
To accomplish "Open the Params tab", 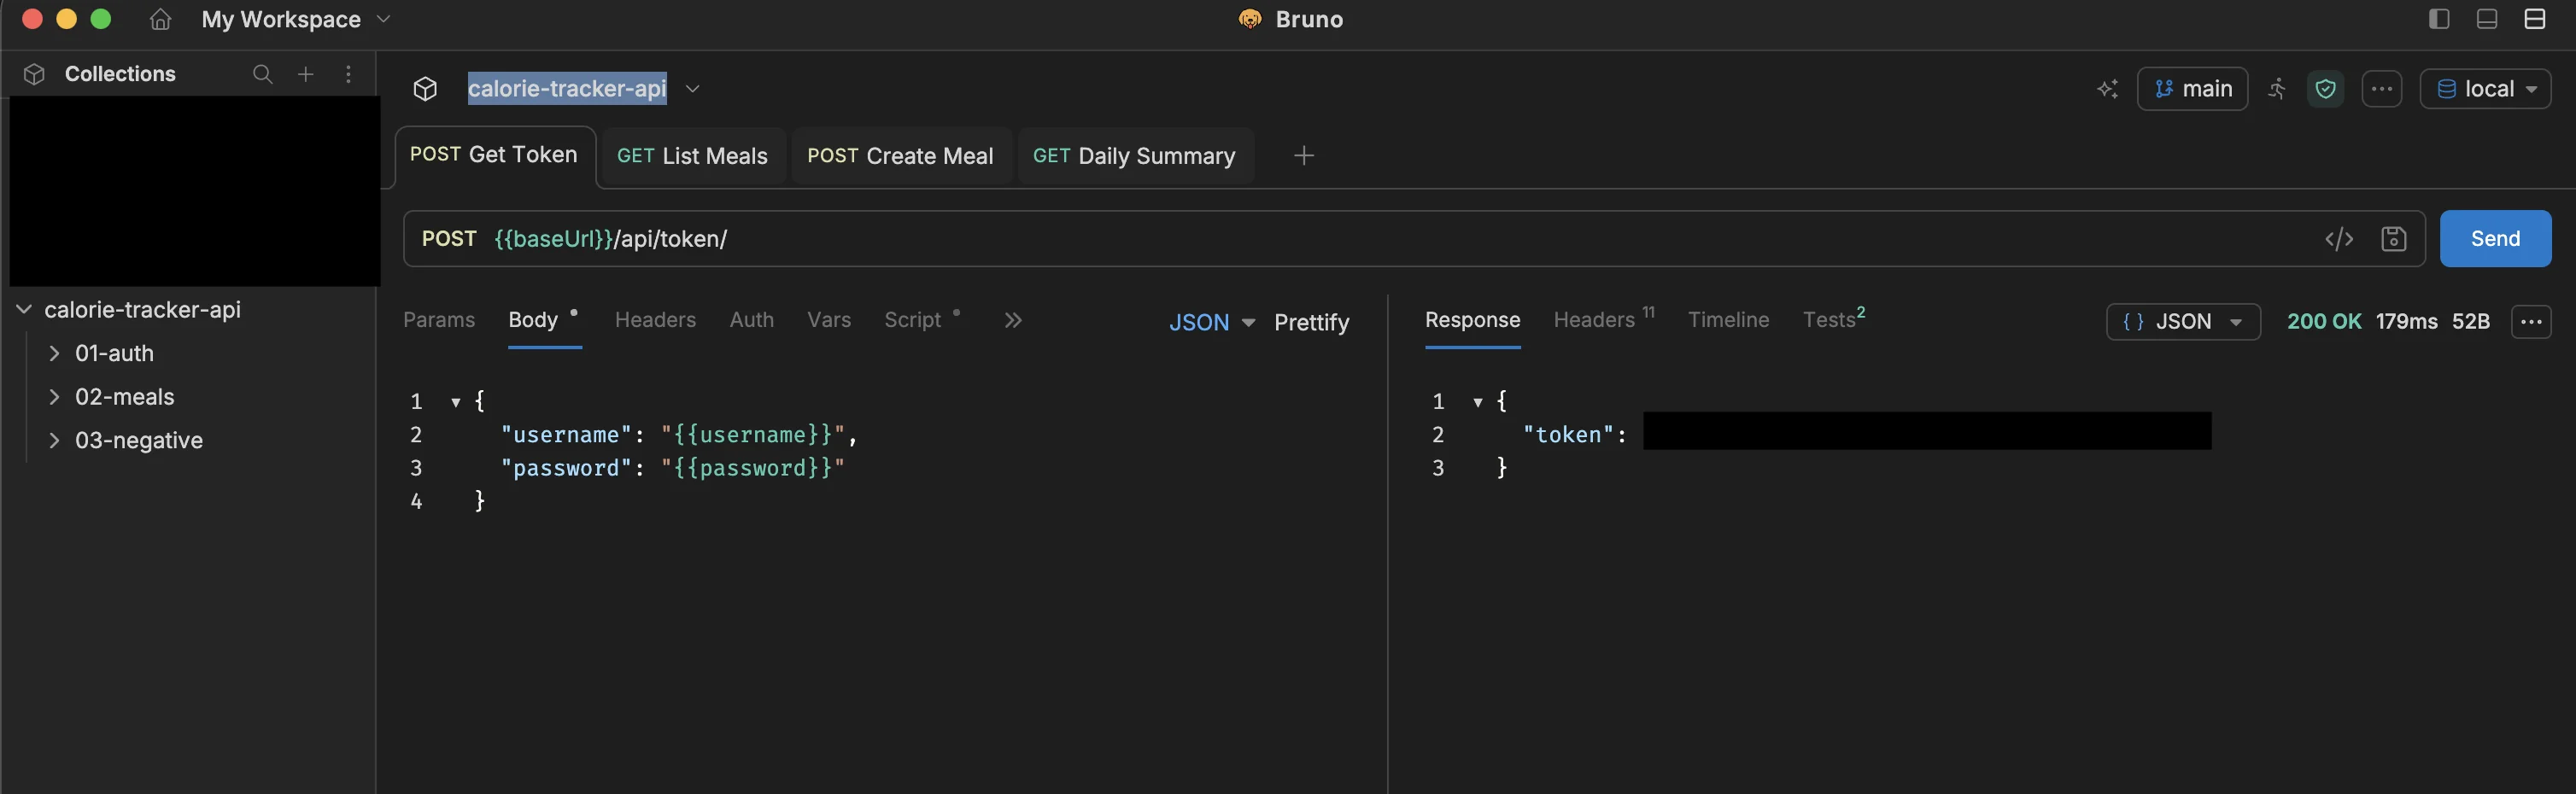I will tap(439, 320).
